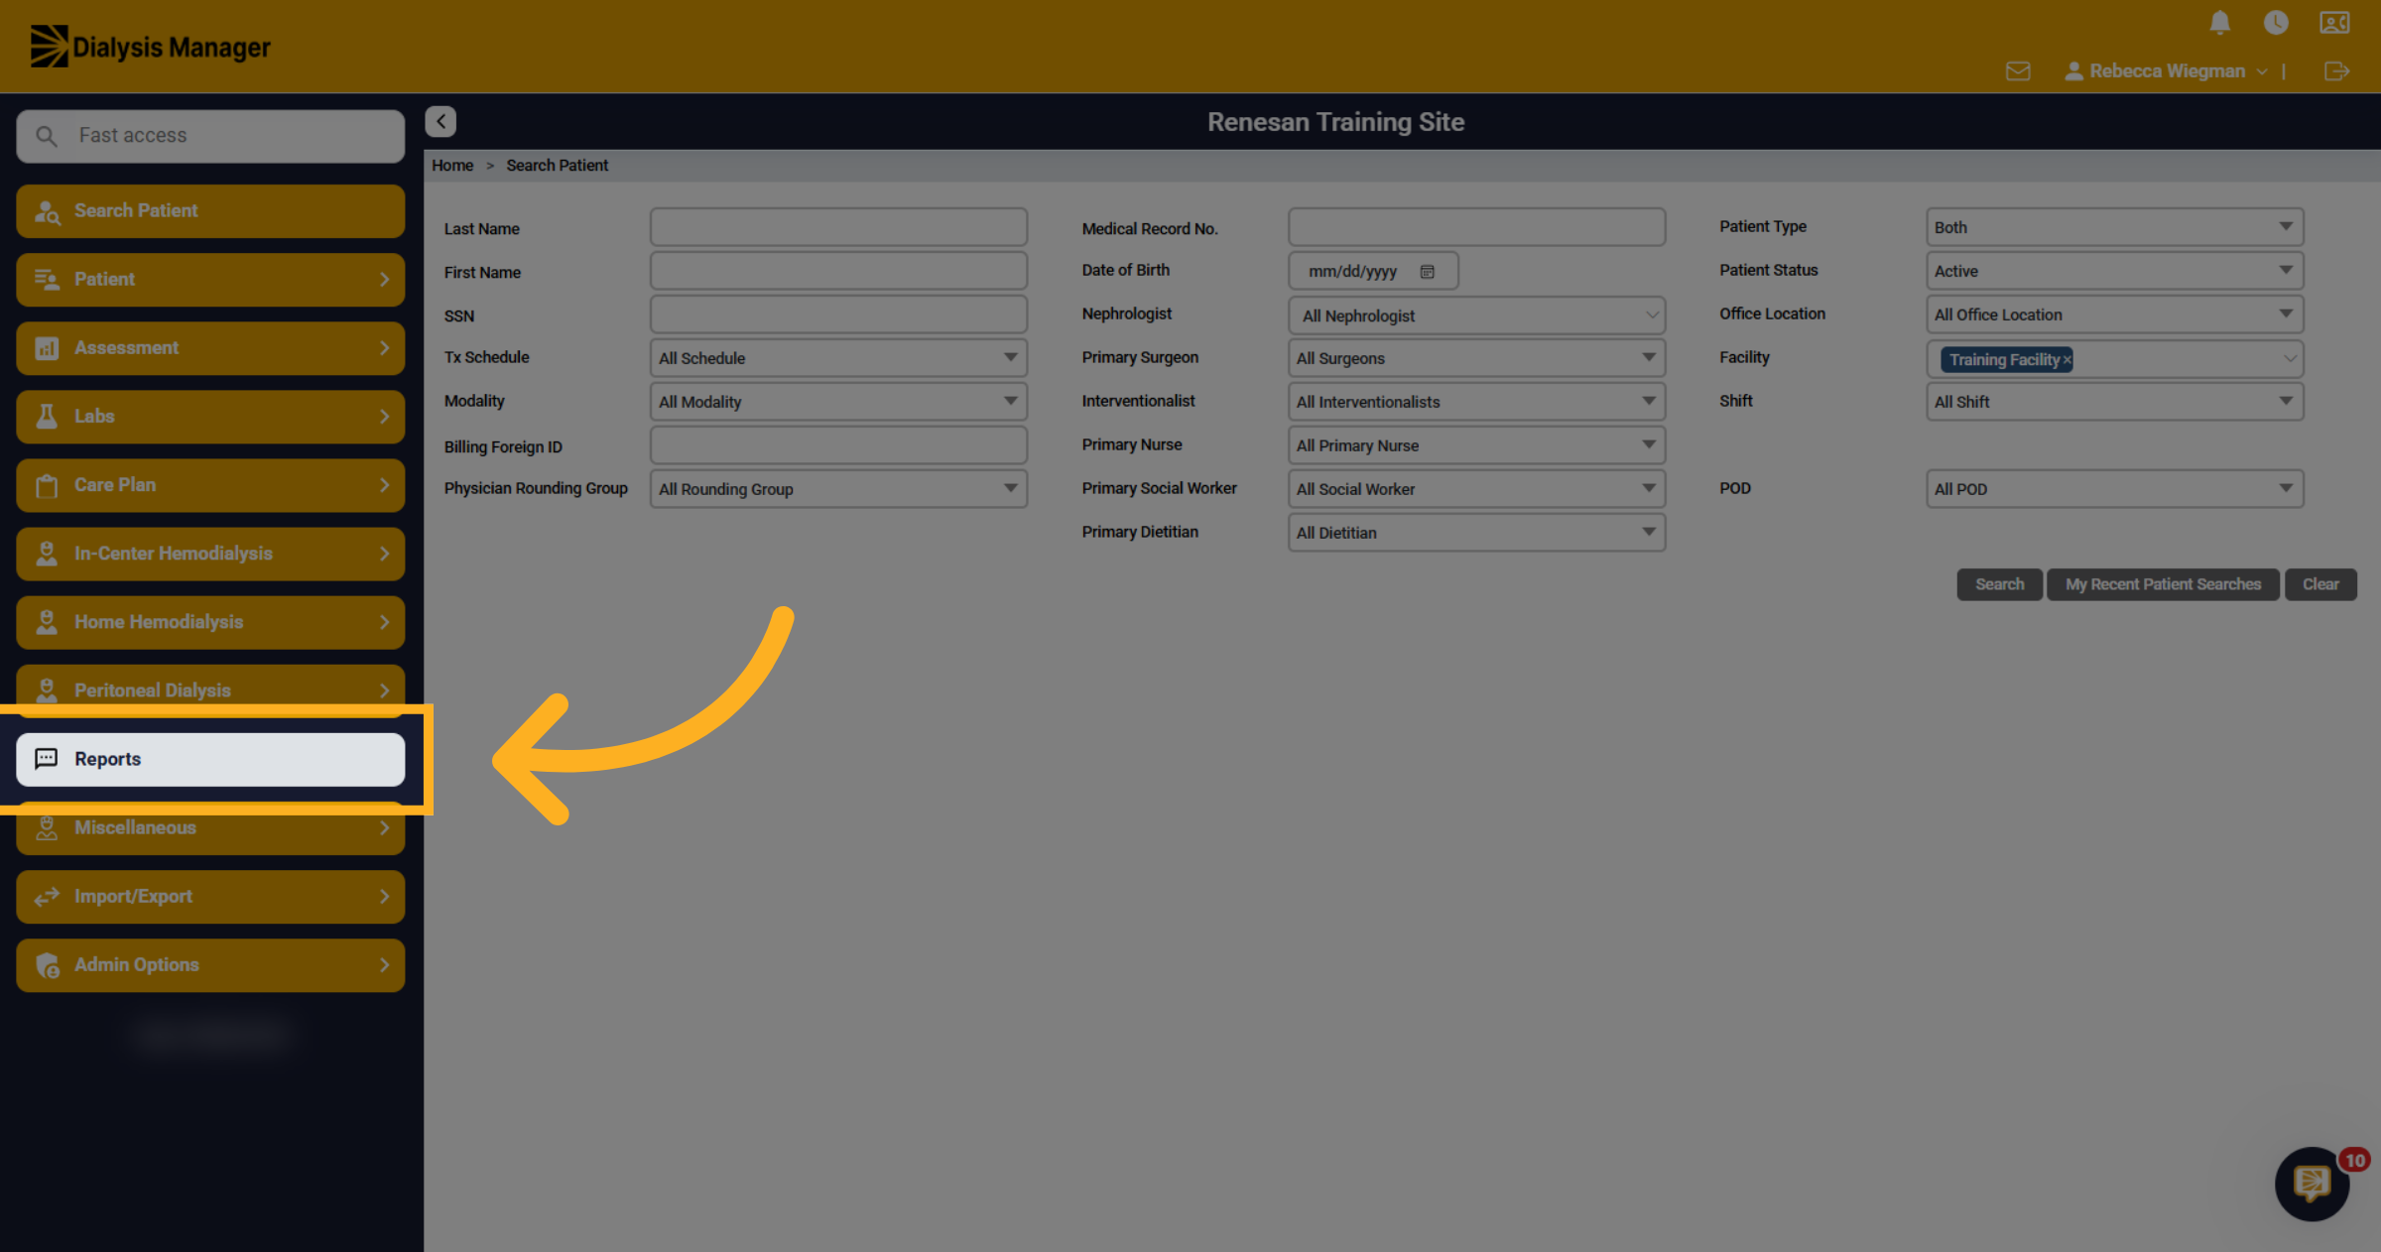Remove the Training Facility tag
2381x1252 pixels.
pos(2067,360)
